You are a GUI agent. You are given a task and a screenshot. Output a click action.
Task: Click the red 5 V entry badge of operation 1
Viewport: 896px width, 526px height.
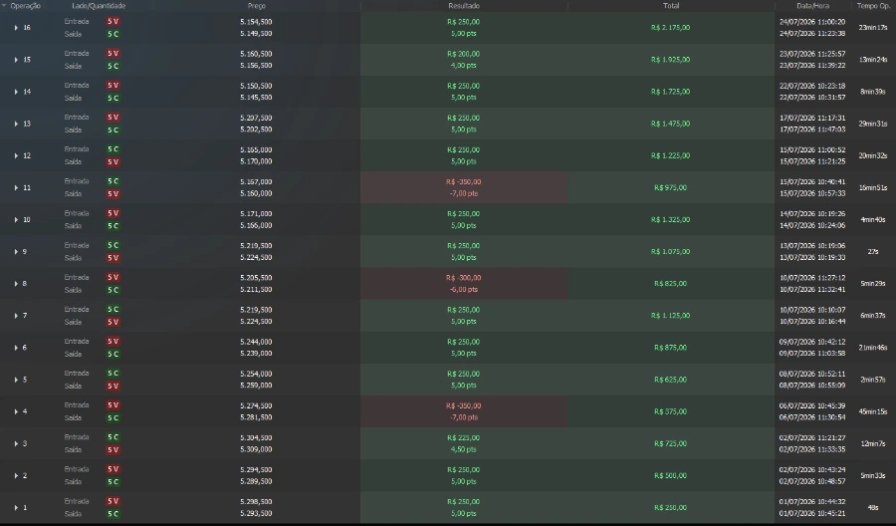[113, 501]
